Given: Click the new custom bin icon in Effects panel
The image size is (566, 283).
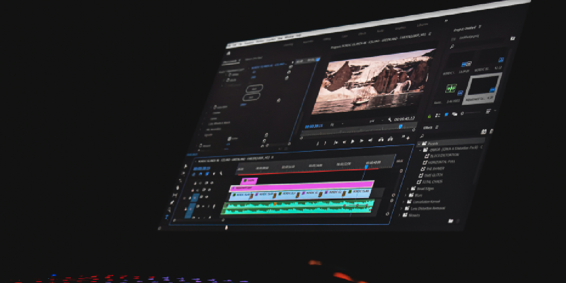Looking at the screenshot, I should pos(450,221).
